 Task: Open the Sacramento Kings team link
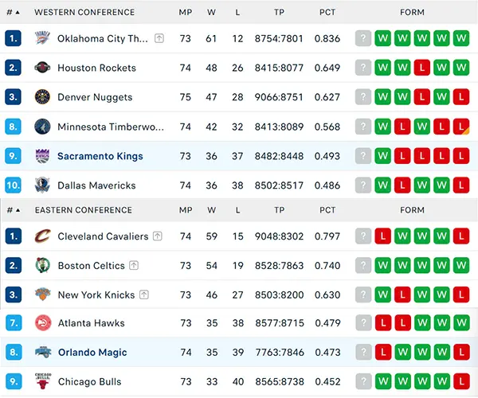(100, 156)
